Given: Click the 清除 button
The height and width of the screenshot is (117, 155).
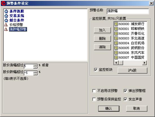Looking at the screenshot, I should 102,47.
